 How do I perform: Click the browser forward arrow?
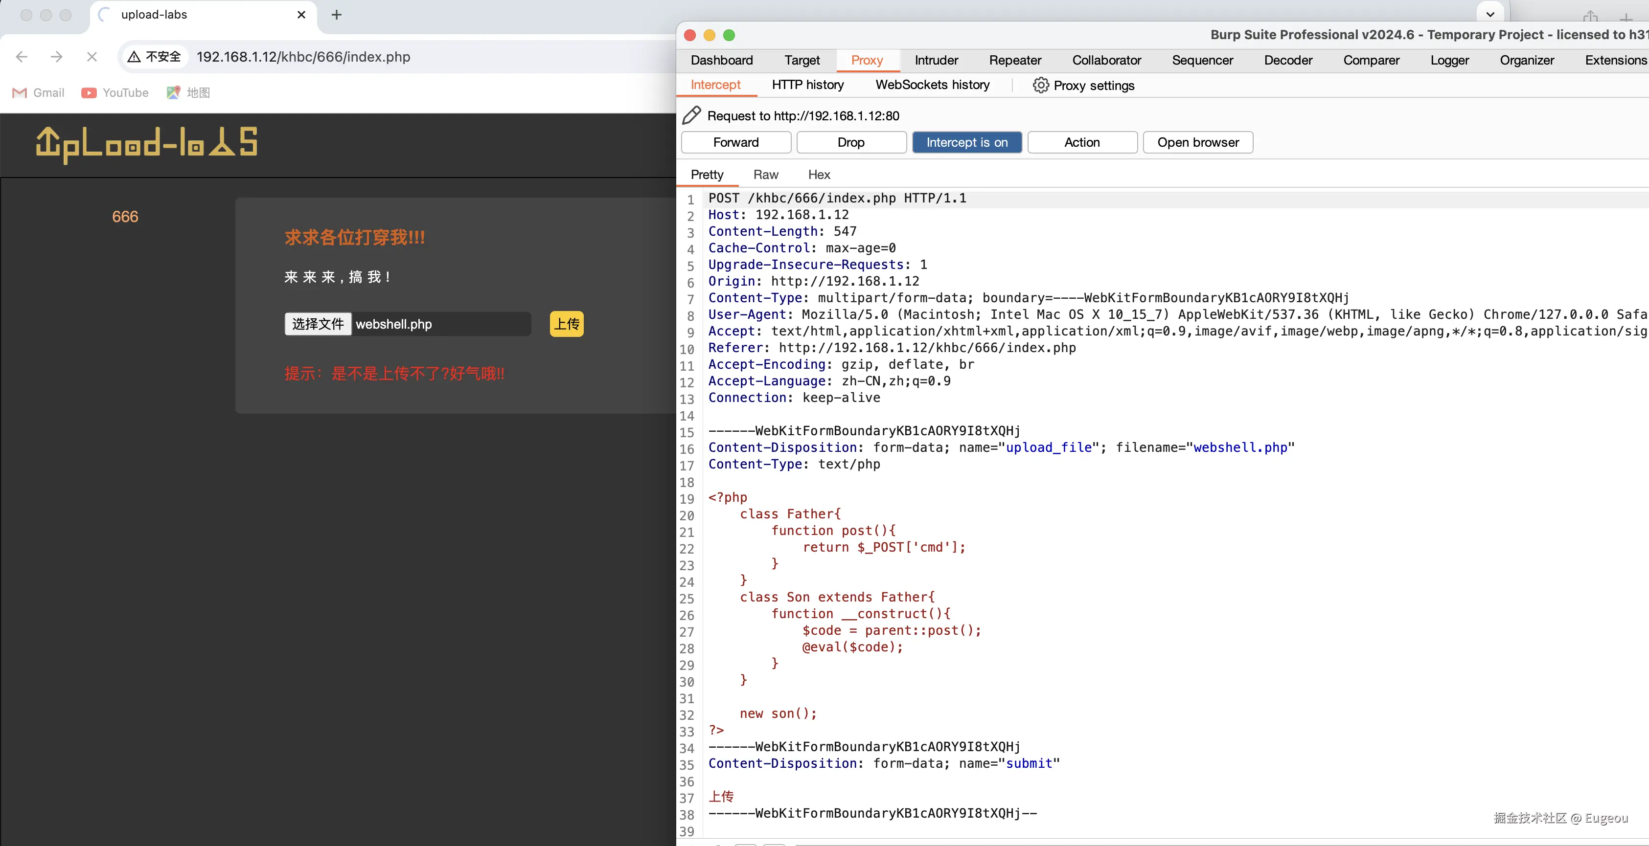click(56, 57)
